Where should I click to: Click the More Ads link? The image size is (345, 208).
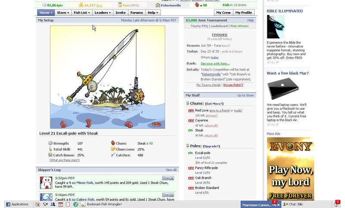(x=273, y=134)
